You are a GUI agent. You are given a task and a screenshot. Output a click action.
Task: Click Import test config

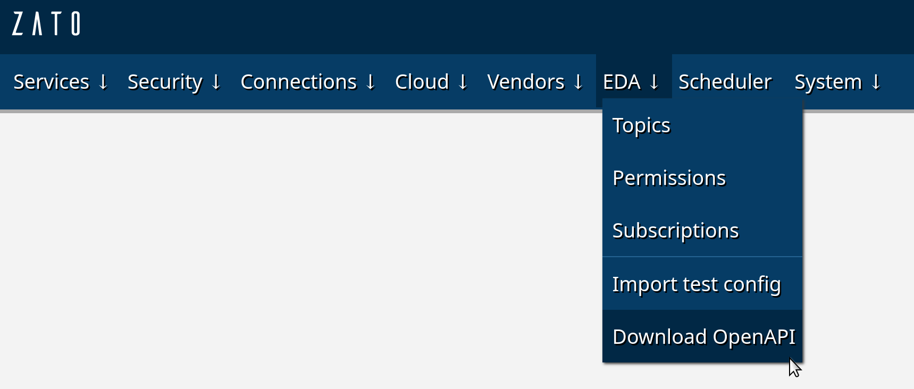[x=697, y=284]
